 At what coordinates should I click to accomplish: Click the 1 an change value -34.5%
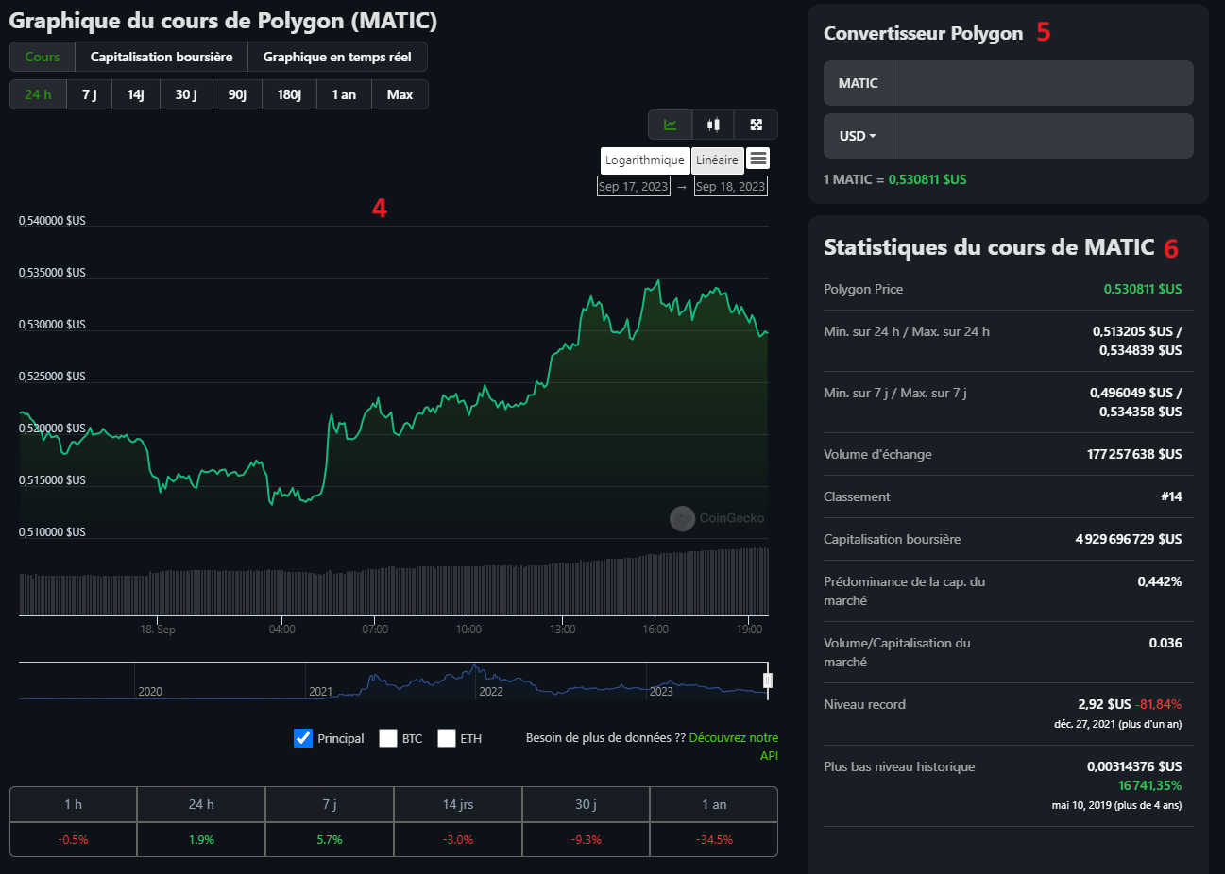click(x=714, y=839)
